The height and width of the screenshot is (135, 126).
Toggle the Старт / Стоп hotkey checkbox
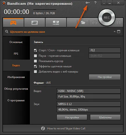point(35,50)
